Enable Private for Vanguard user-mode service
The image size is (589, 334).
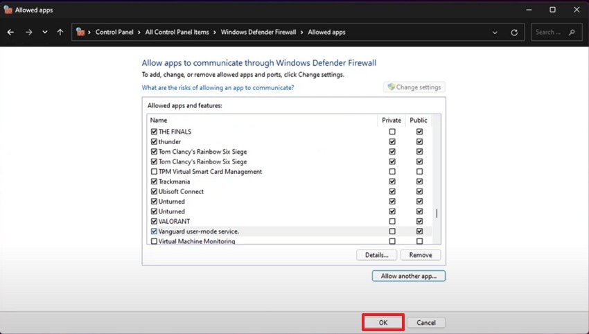click(392, 231)
